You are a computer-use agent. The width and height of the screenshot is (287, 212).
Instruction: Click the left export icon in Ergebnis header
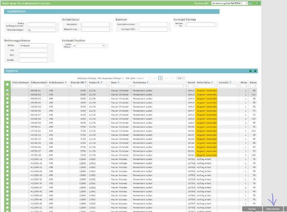click(250, 71)
